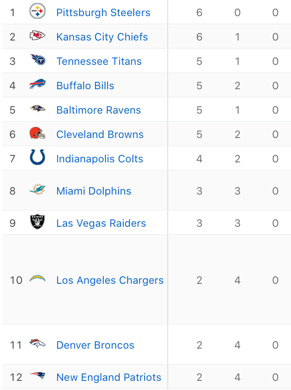Open the Pittsburgh Steelers team link
Image resolution: width=291 pixels, height=390 pixels.
tap(103, 13)
